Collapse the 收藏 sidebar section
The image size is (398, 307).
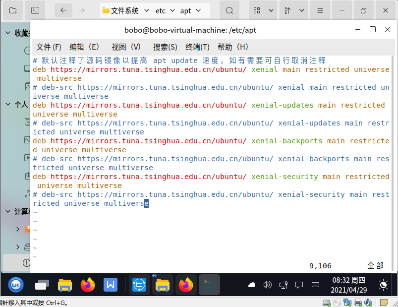click(8, 33)
